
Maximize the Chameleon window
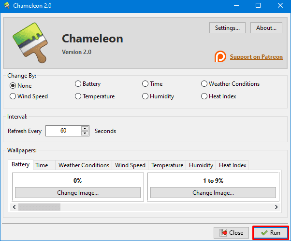[x=258, y=6]
